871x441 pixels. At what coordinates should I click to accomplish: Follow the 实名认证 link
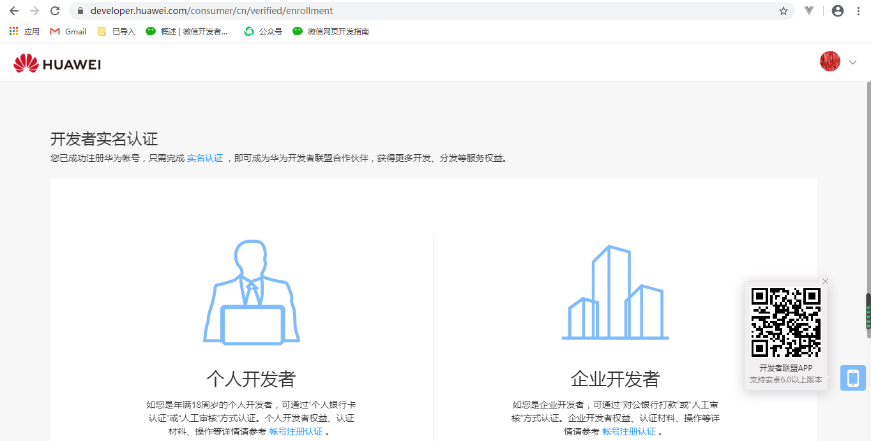[x=205, y=158]
